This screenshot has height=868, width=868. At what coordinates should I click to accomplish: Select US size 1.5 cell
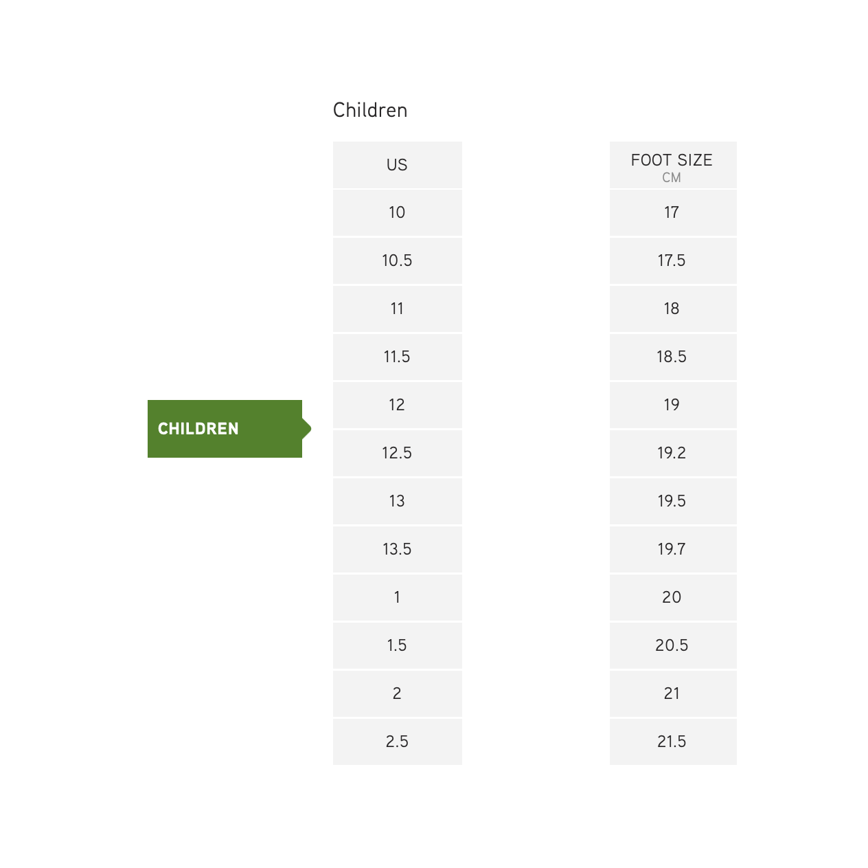(x=397, y=646)
